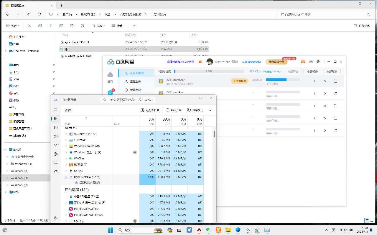Click the speed up now button
This screenshot has height=235, width=377.
pyautogui.click(x=240, y=81)
